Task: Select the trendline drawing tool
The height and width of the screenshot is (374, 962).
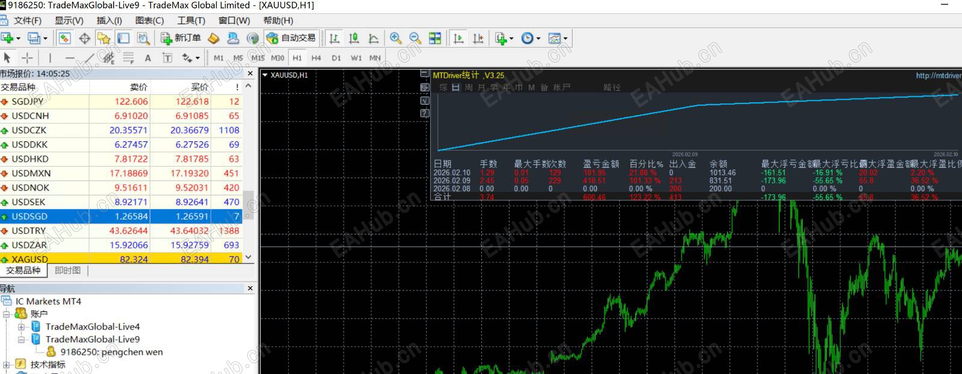Action: tap(89, 58)
